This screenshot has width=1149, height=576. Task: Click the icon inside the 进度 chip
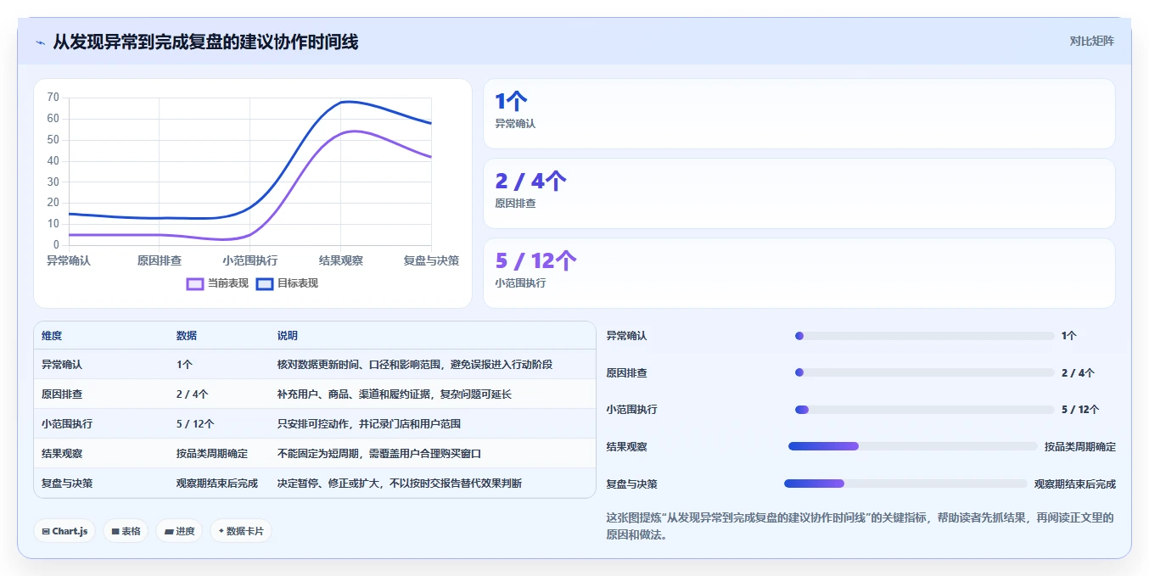169,532
